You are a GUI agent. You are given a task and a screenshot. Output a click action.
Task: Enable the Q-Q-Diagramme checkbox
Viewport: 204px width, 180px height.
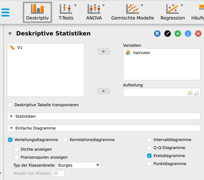(149, 148)
